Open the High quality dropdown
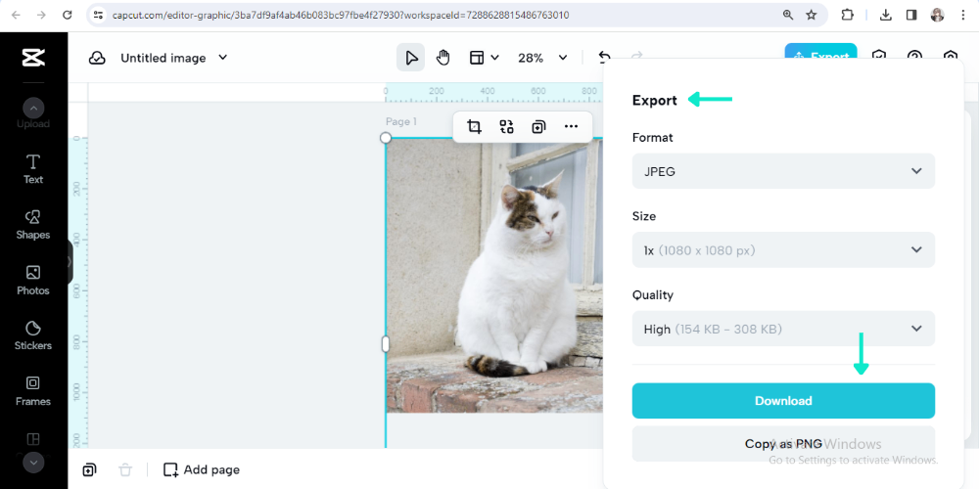The height and width of the screenshot is (489, 979). (x=783, y=329)
